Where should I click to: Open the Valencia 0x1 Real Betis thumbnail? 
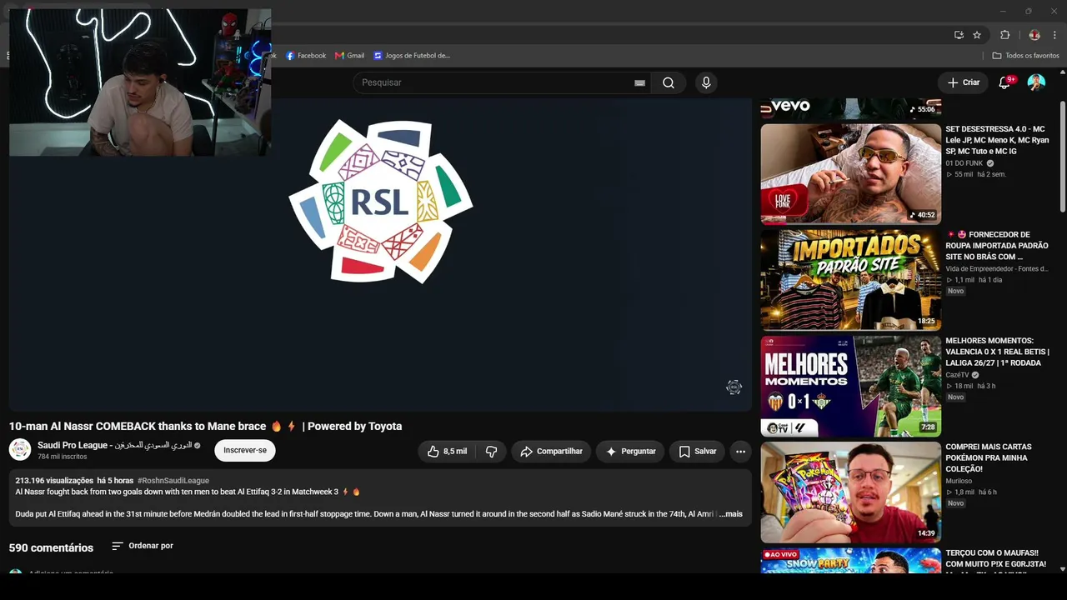tap(850, 386)
